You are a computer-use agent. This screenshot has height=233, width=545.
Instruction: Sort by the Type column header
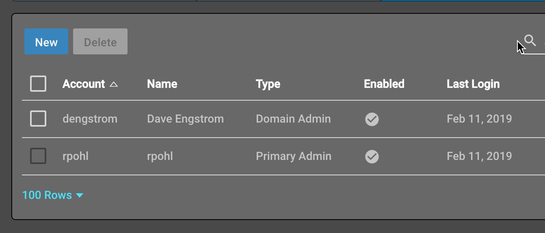268,84
